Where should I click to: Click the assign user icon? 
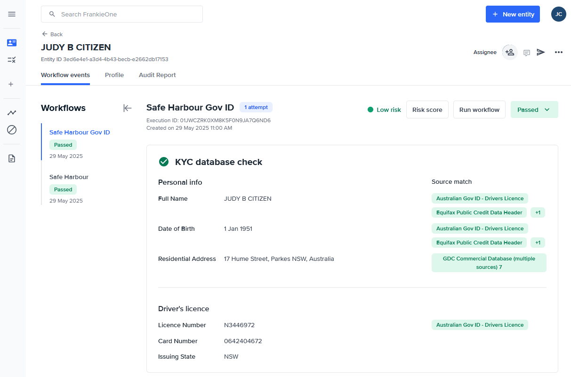coord(509,52)
